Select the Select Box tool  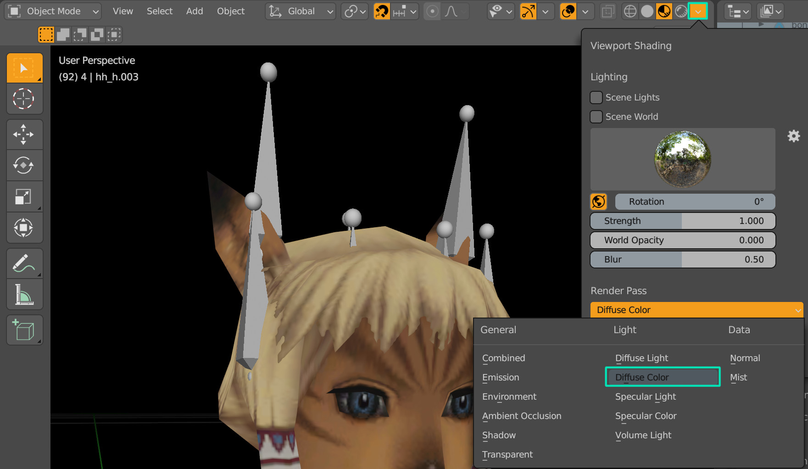click(x=24, y=68)
